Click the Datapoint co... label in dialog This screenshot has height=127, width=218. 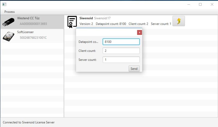click(88, 42)
